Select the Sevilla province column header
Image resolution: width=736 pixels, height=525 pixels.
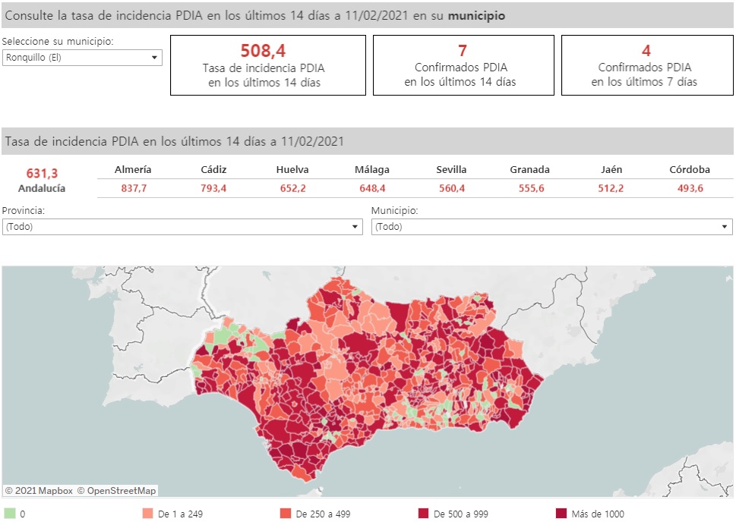451,170
